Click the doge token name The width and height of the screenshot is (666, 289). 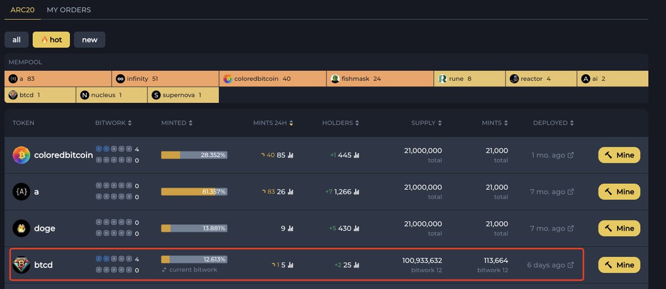point(45,228)
